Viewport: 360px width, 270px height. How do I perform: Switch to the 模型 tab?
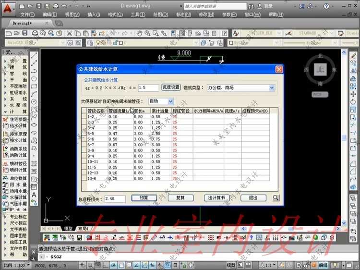tap(68, 228)
